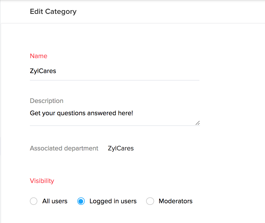This screenshot has width=265, height=223.
Task: Click the Edit Category heading
Action: click(53, 12)
